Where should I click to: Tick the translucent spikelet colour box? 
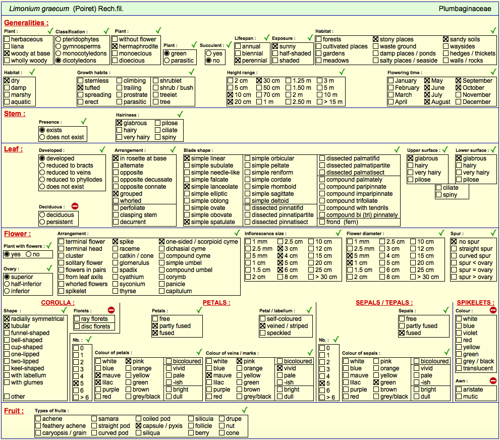click(459, 368)
